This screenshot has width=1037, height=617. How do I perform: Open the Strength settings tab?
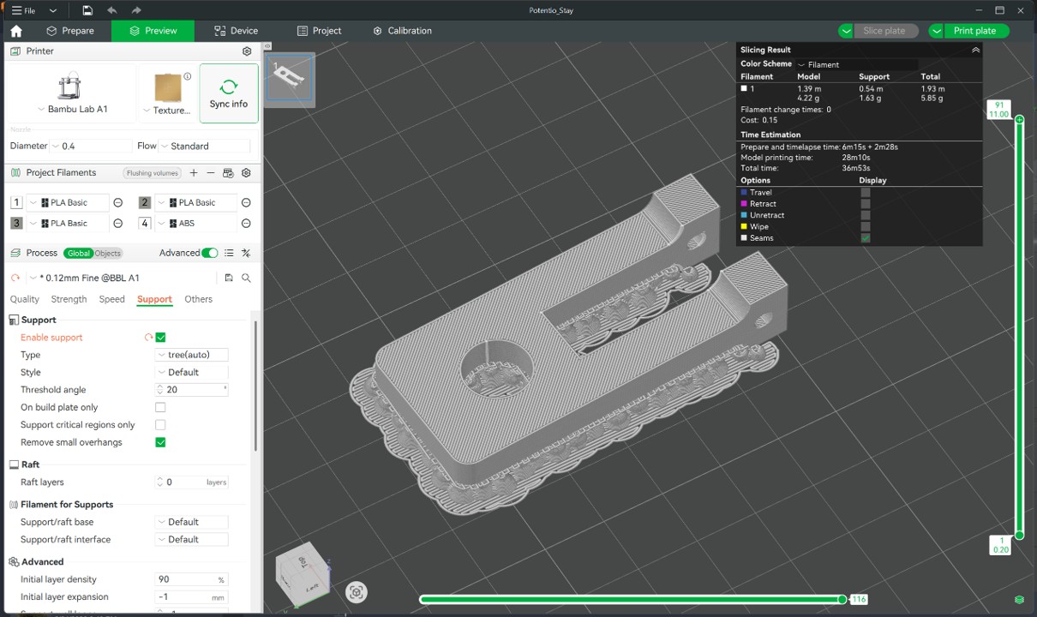click(69, 299)
